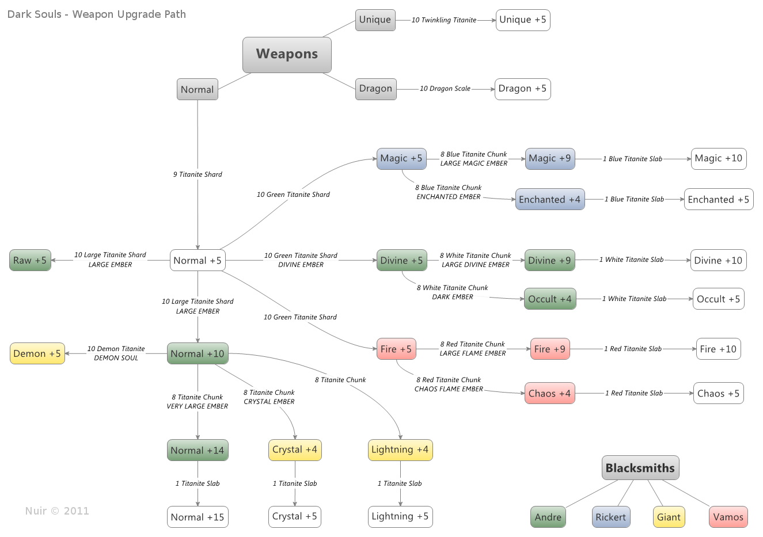
Task: Click the Crystal +5 result box
Action: [295, 516]
